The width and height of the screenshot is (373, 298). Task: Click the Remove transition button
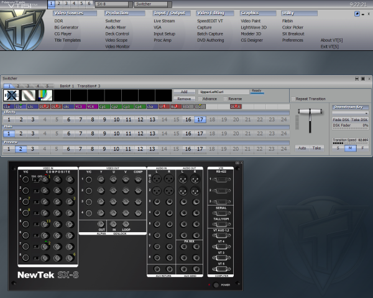point(184,99)
